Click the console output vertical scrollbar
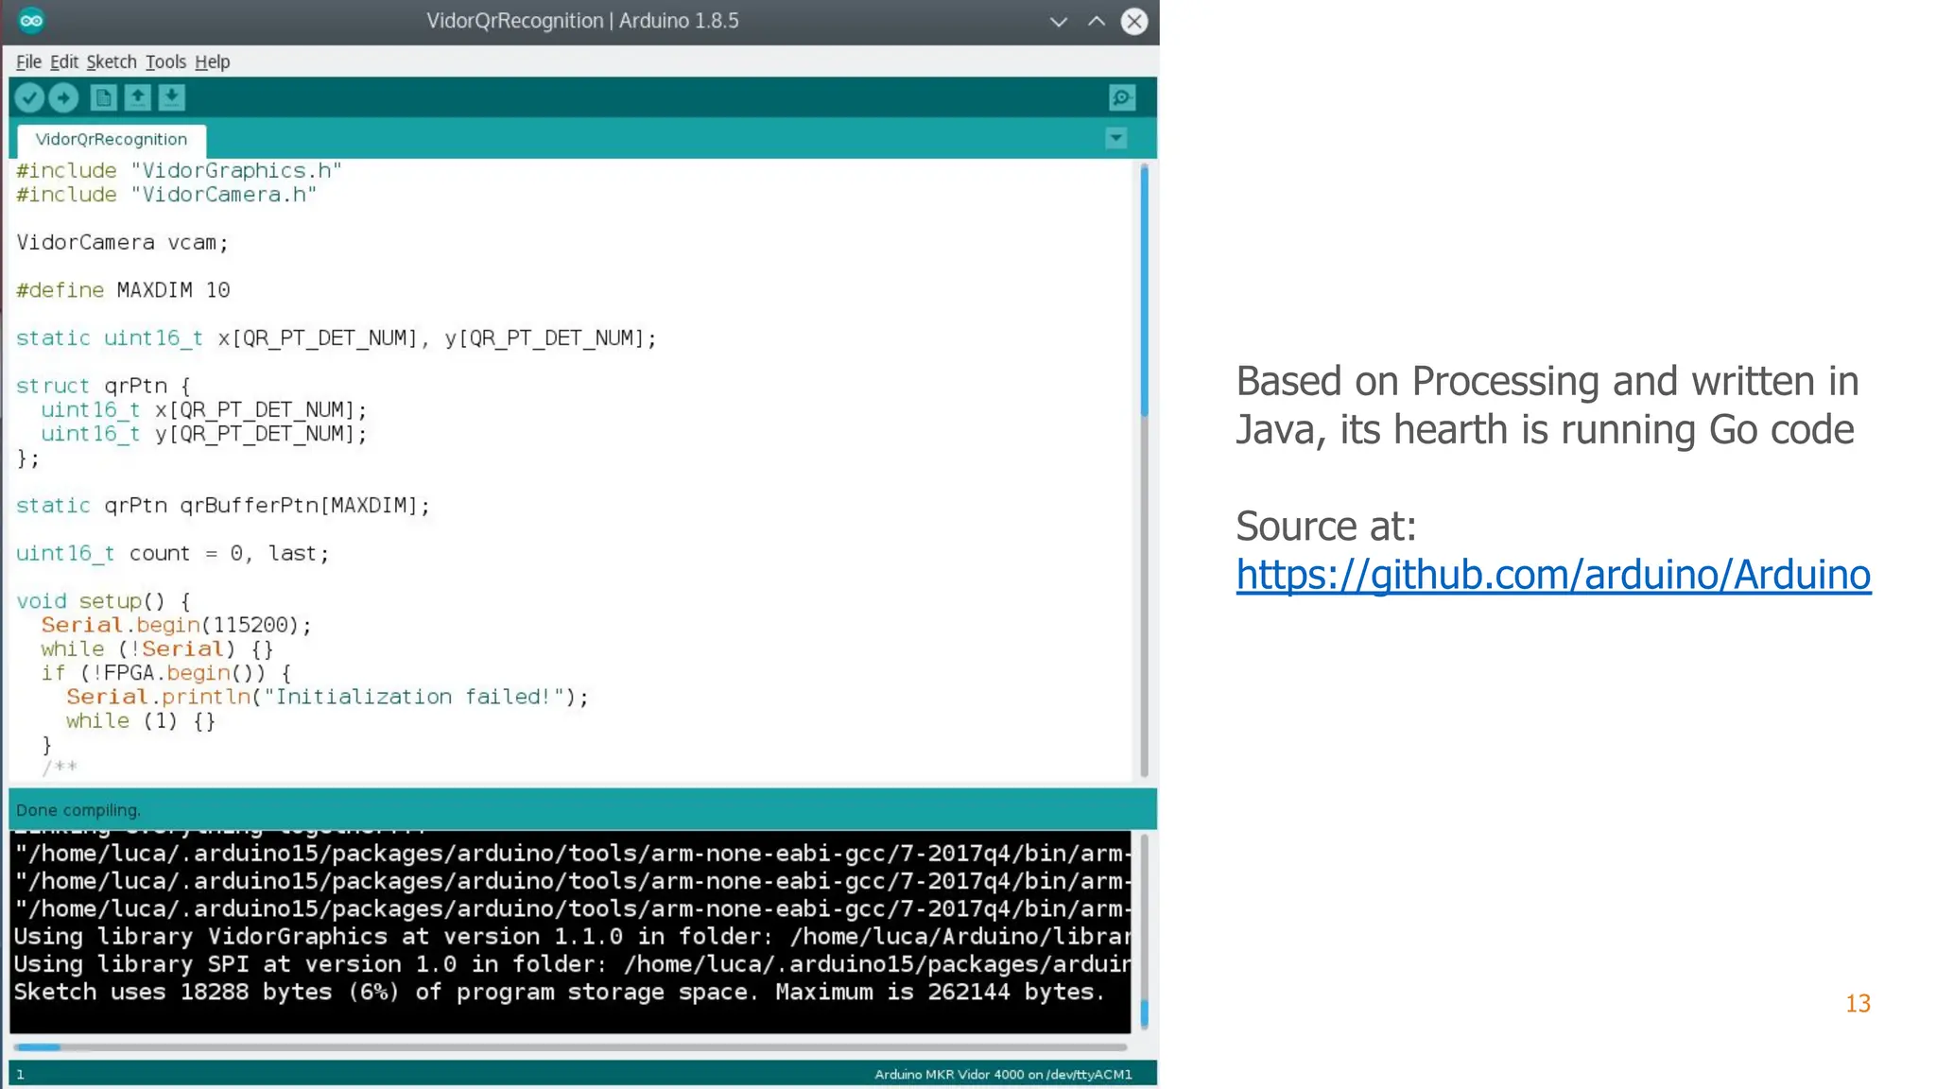The height and width of the screenshot is (1089, 1936). click(x=1144, y=1013)
